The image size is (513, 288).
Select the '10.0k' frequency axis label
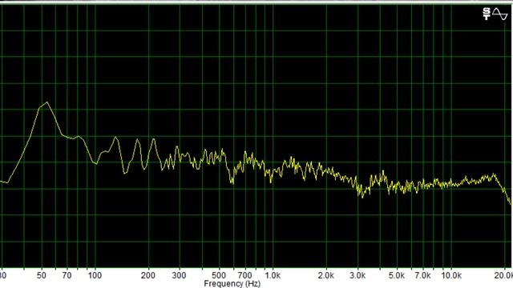coord(451,275)
